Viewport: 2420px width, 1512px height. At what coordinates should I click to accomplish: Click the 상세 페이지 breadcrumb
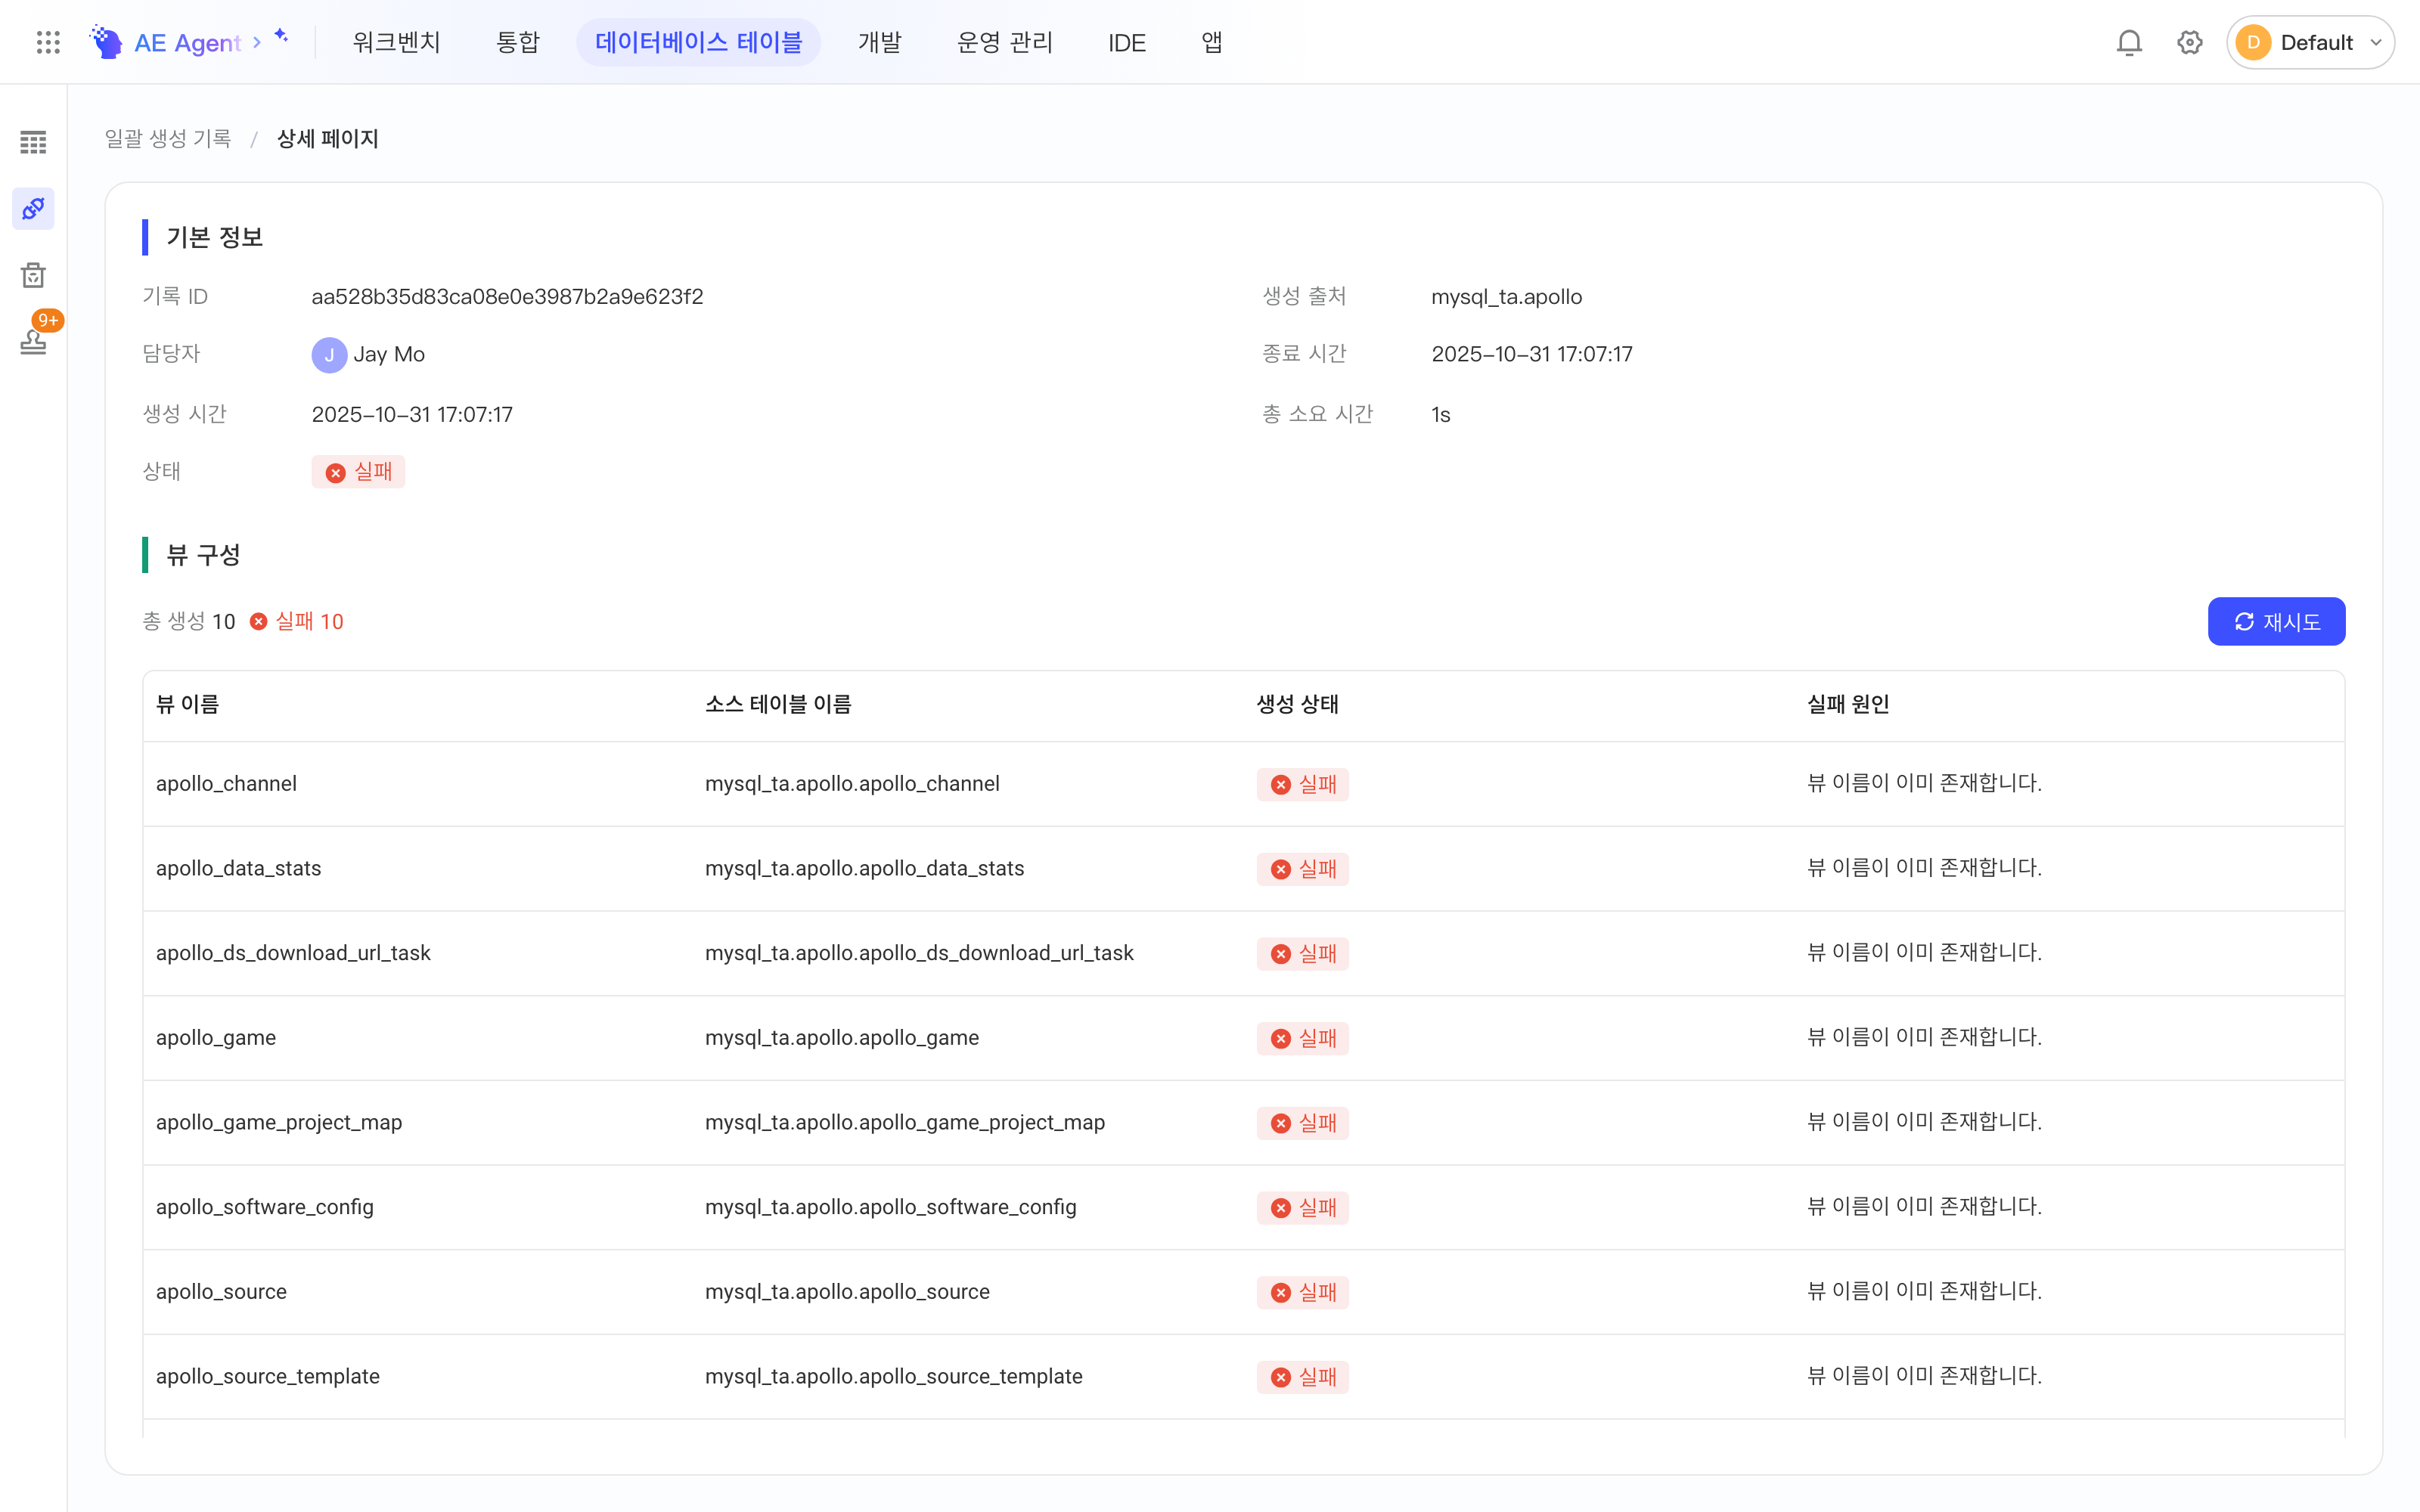click(x=327, y=138)
